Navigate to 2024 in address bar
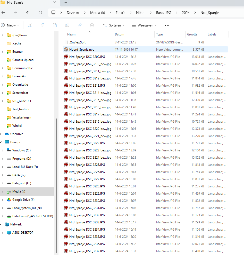Screen dimensions: 244x255 pyautogui.click(x=186, y=13)
